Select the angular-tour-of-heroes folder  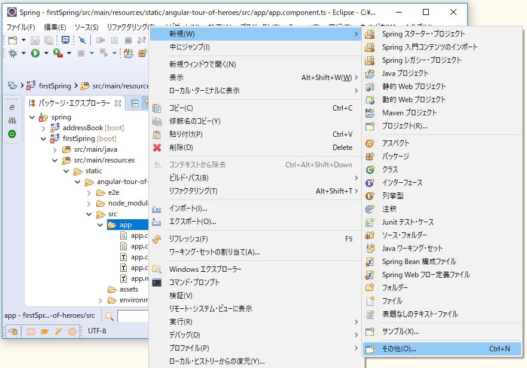pyautogui.click(x=123, y=182)
